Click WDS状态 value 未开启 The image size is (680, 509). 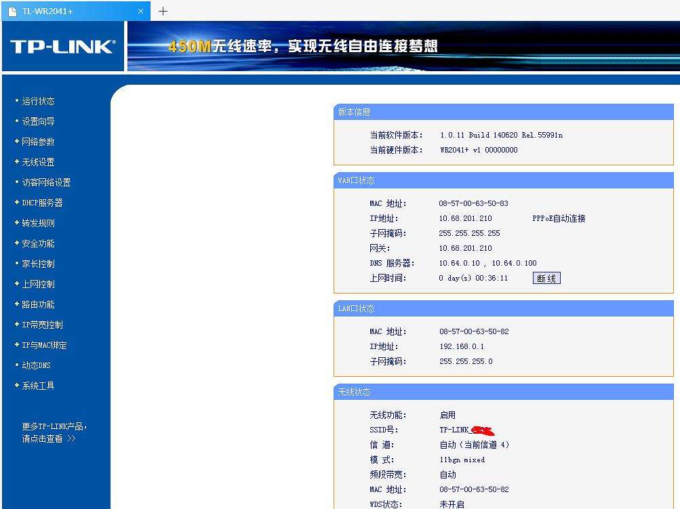(452, 504)
